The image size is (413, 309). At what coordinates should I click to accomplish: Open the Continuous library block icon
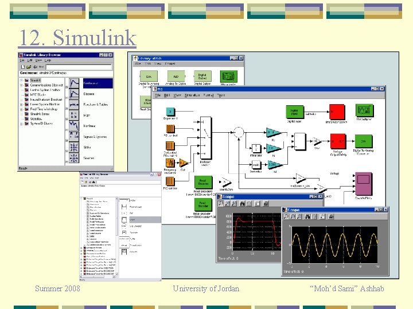coord(74,83)
